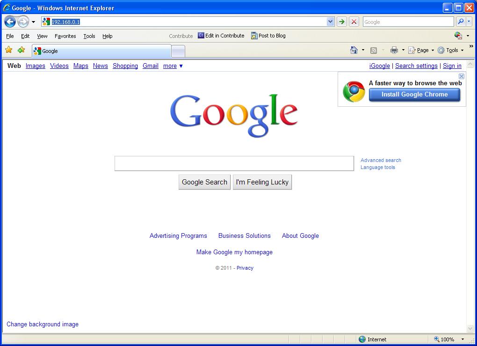Go back using the Back arrow button
Image resolution: width=477 pixels, height=346 pixels.
[10, 22]
